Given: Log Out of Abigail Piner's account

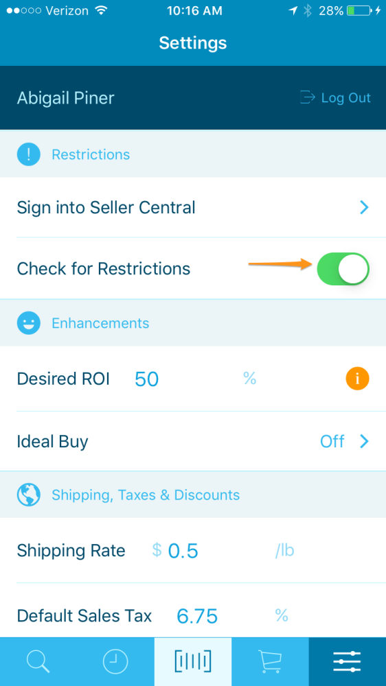Looking at the screenshot, I should (x=335, y=97).
